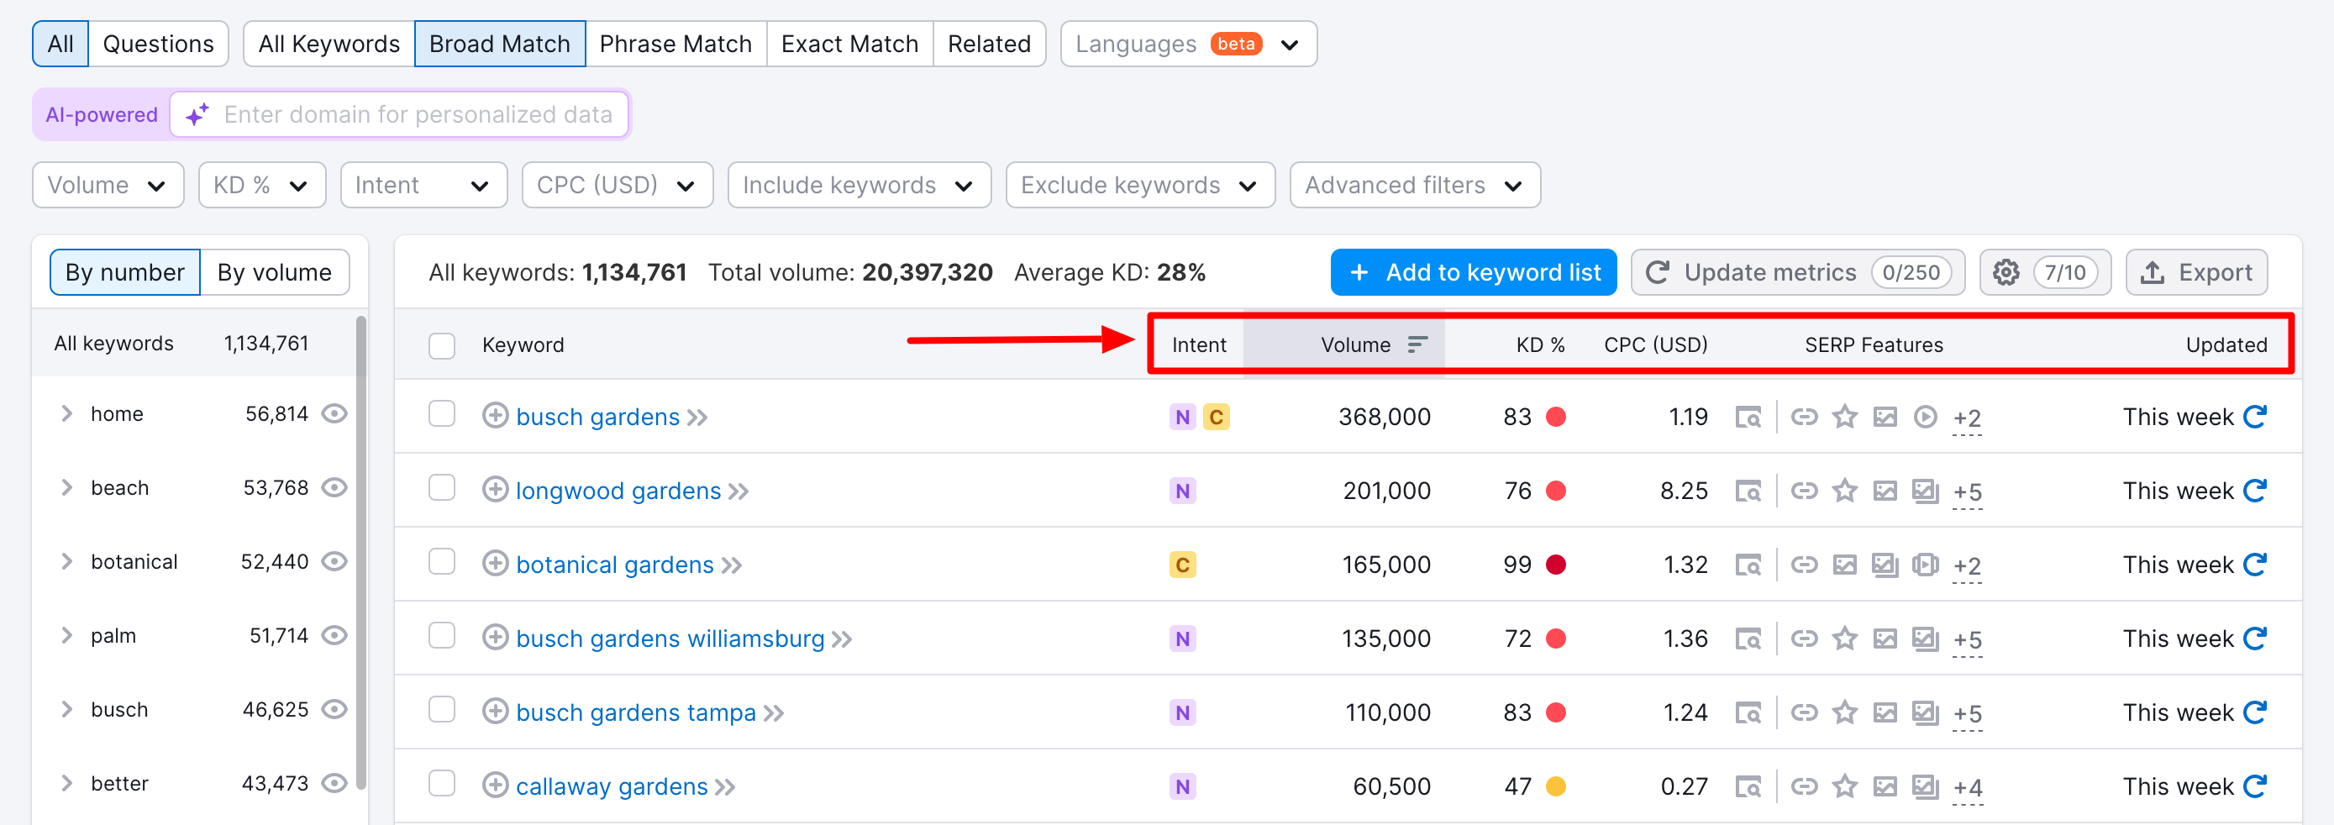Click the plus icon beside botanical gardens
Image resolution: width=2334 pixels, height=825 pixels.
495,565
